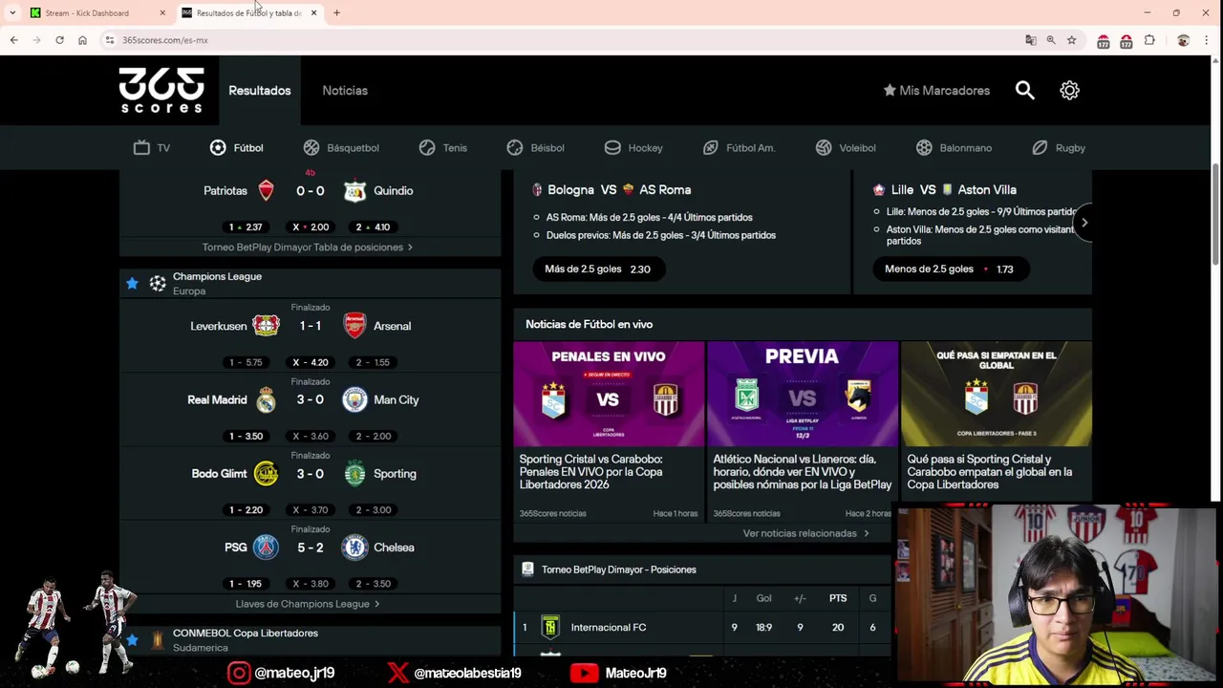The image size is (1223, 688).
Task: Click the translate page icon
Action: pos(1030,40)
